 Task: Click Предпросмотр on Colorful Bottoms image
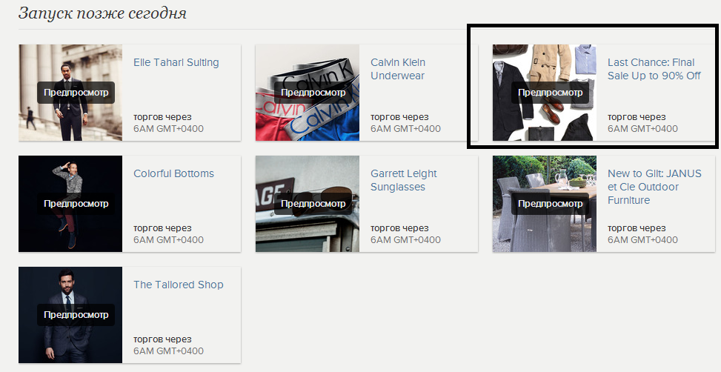(76, 204)
